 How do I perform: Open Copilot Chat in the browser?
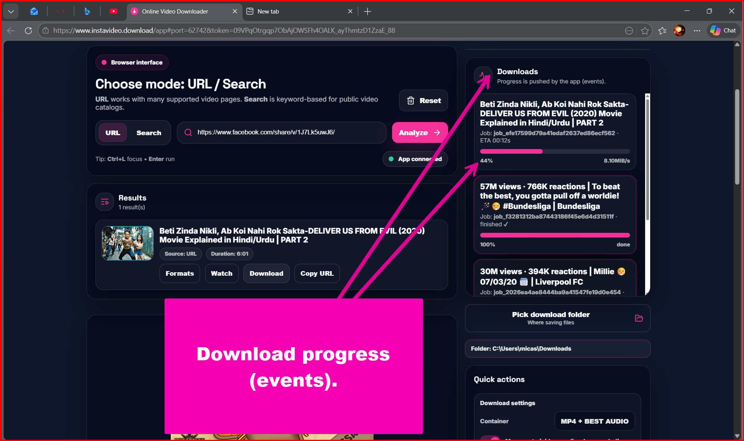(722, 31)
